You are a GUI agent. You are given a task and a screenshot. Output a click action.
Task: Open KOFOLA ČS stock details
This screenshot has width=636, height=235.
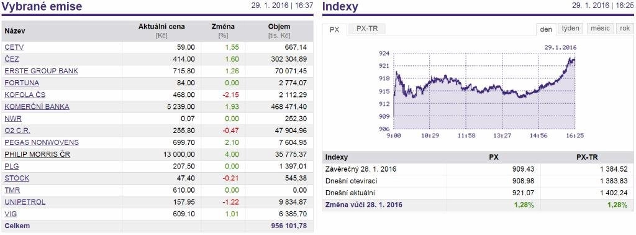(25, 95)
